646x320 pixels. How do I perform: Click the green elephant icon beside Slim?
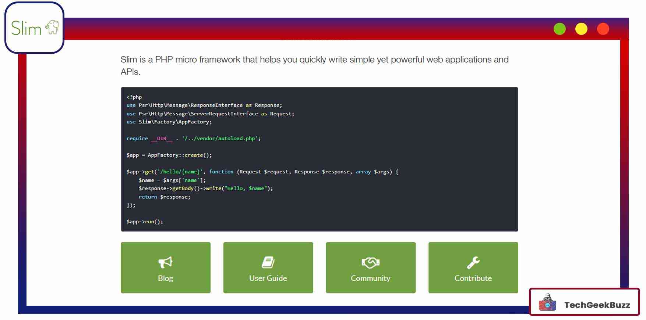click(x=52, y=28)
